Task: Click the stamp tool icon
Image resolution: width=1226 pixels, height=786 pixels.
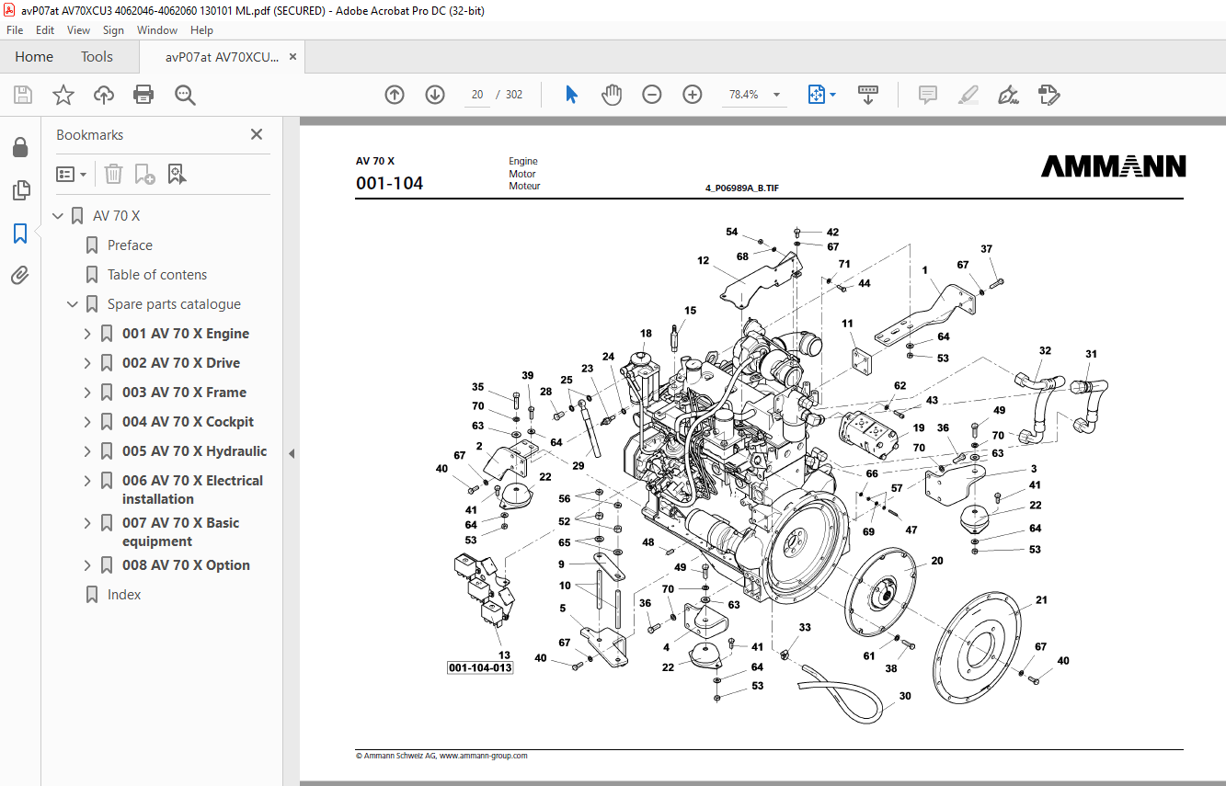Action: coord(1048,95)
